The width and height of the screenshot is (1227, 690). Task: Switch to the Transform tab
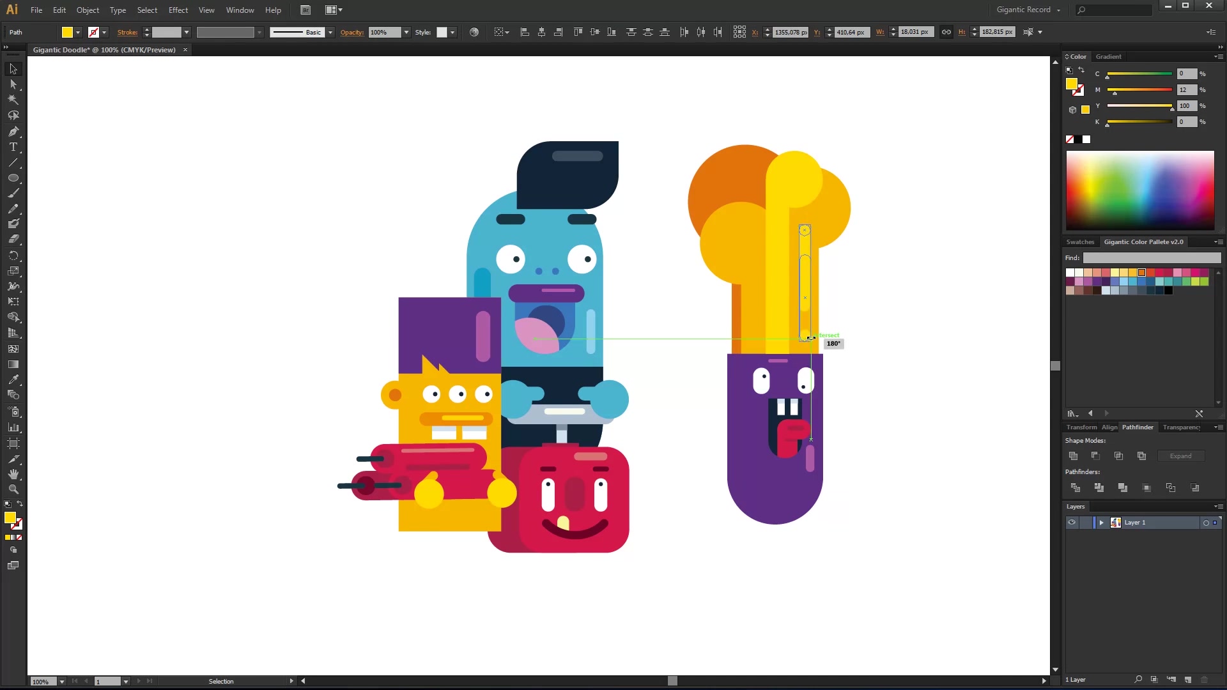pos(1081,427)
